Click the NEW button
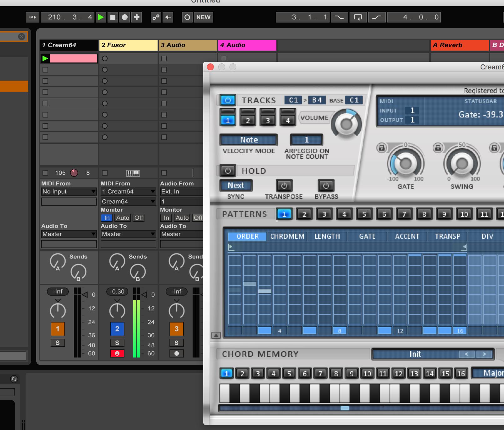Image resolution: width=504 pixels, height=430 pixels. click(203, 17)
